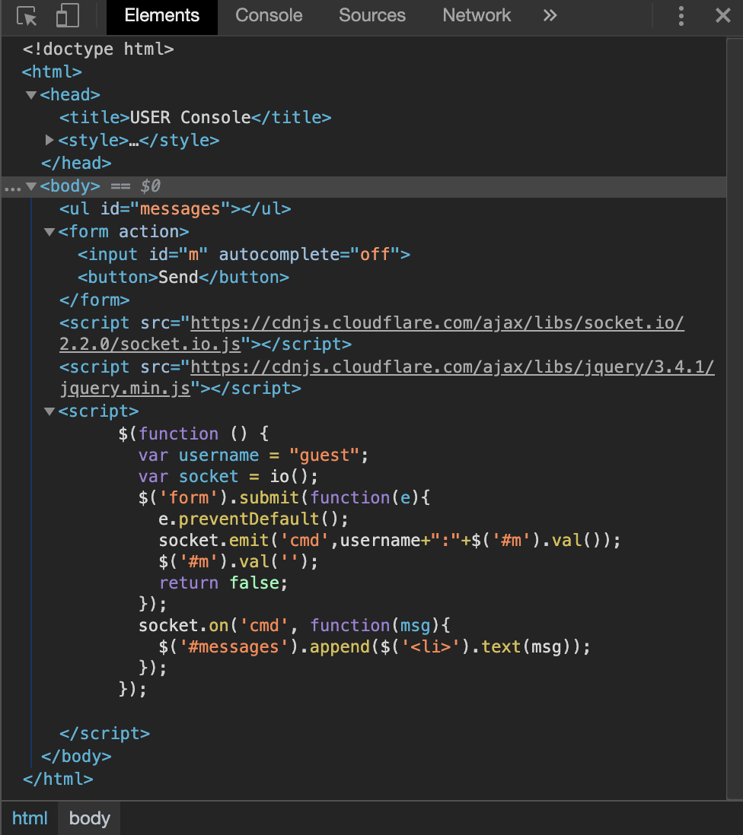Click the Elements panel vertical scrollbar
Screen dimensions: 743x835
point(735,418)
